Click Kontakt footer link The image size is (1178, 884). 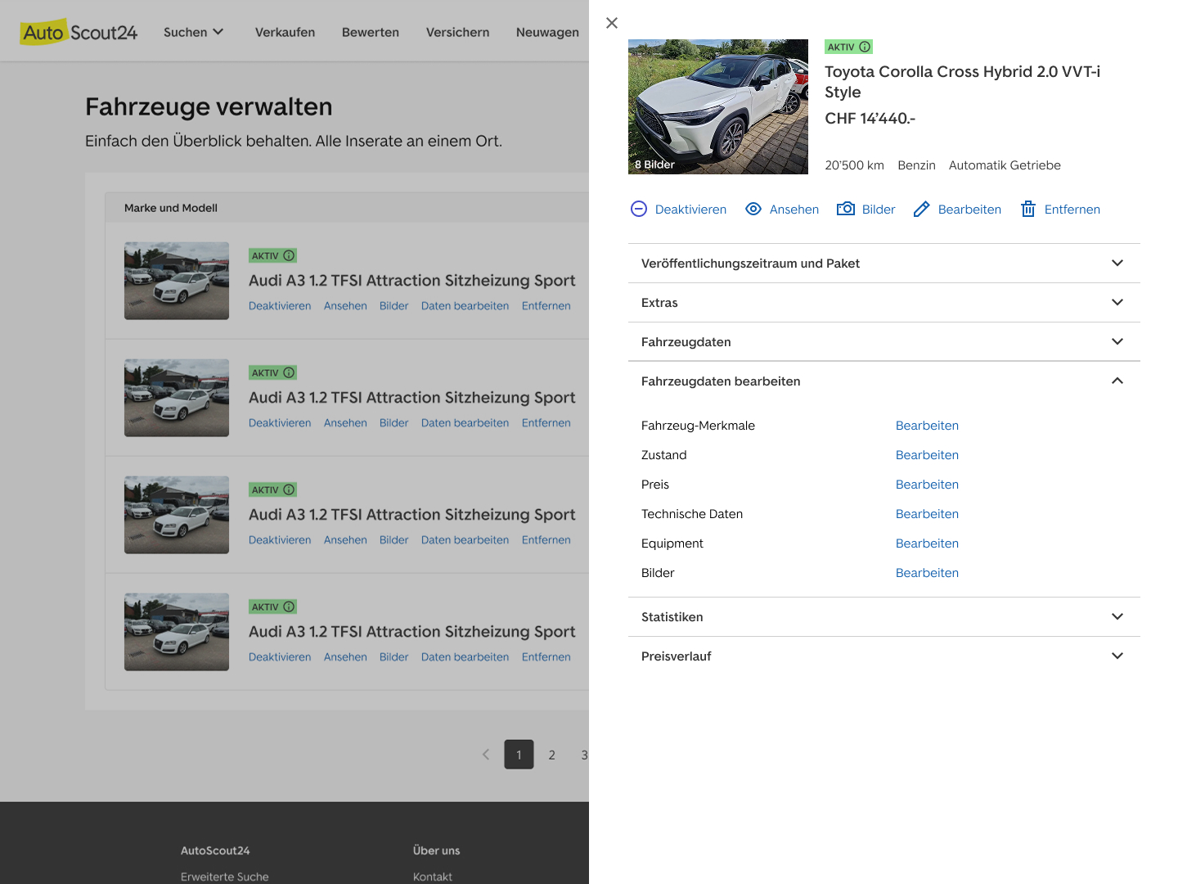pos(433,877)
